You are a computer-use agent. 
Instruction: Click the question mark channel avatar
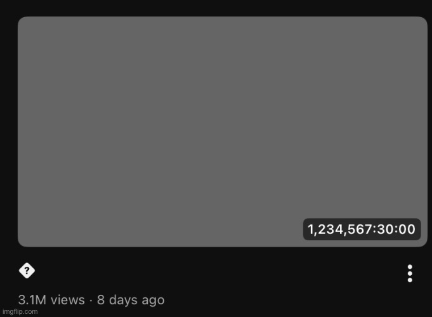click(x=26, y=271)
